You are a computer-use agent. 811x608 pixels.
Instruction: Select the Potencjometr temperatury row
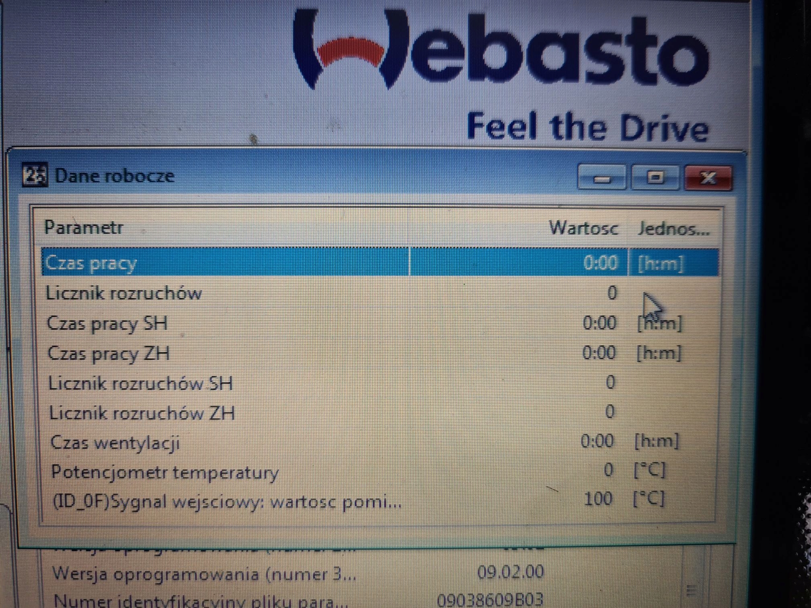click(x=165, y=472)
